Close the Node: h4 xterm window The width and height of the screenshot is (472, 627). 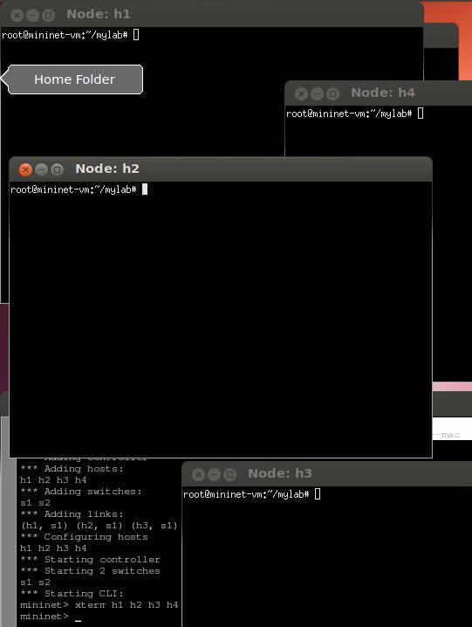point(301,94)
